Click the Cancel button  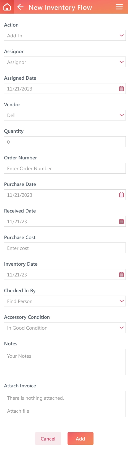tap(48, 439)
